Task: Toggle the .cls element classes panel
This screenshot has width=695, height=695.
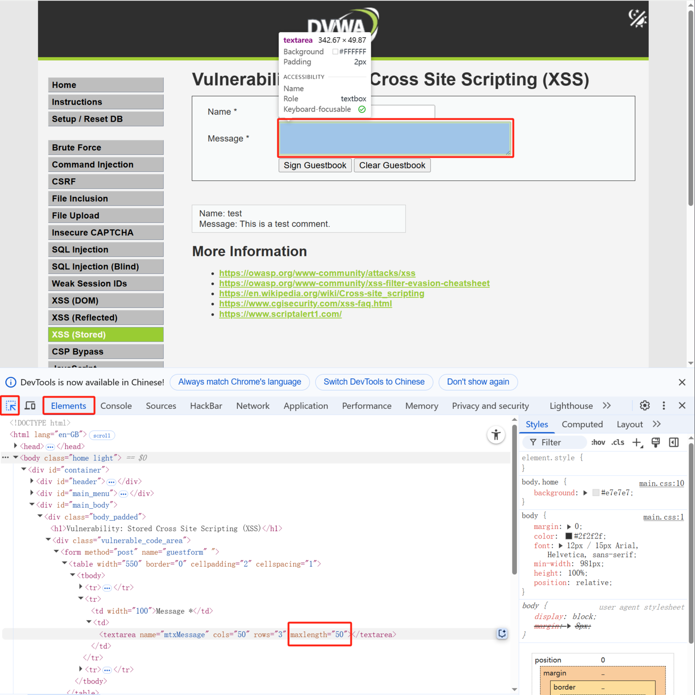Action: pyautogui.click(x=618, y=443)
